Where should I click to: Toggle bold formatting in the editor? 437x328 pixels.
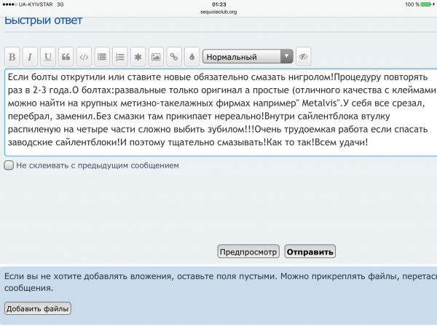tap(12, 56)
